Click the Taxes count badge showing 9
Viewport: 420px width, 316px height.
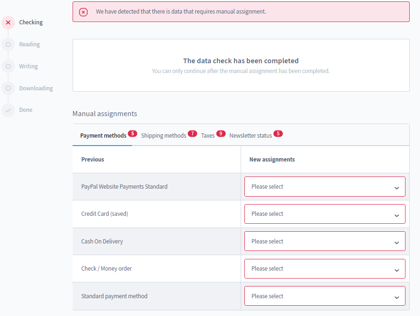click(x=221, y=134)
